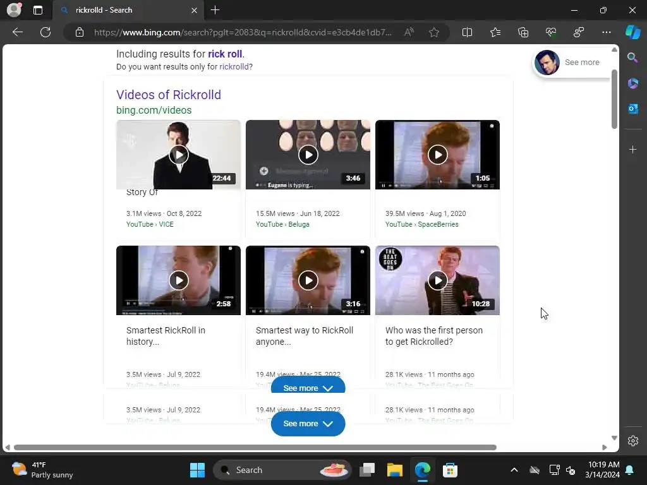Open notifications bell in tray

[x=630, y=470]
